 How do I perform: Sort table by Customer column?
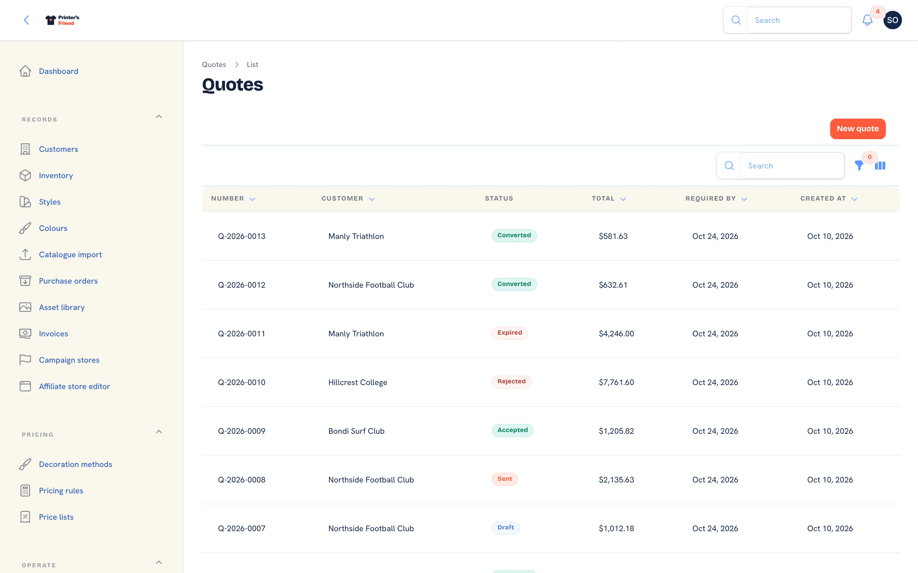point(348,199)
